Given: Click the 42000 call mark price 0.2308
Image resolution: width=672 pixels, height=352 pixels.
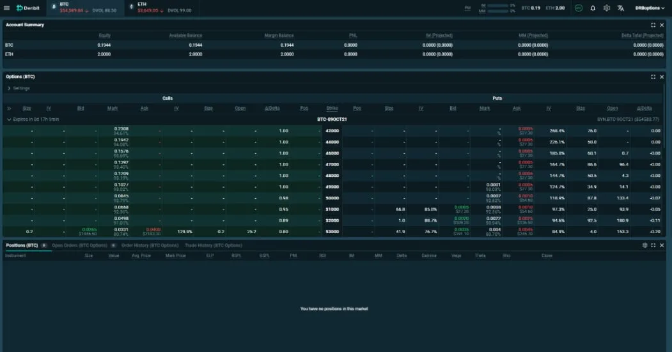Looking at the screenshot, I should pos(121,129).
